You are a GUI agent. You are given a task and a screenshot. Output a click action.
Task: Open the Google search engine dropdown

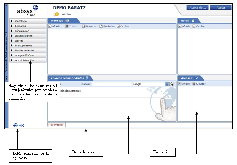pyautogui.click(x=167, y=84)
